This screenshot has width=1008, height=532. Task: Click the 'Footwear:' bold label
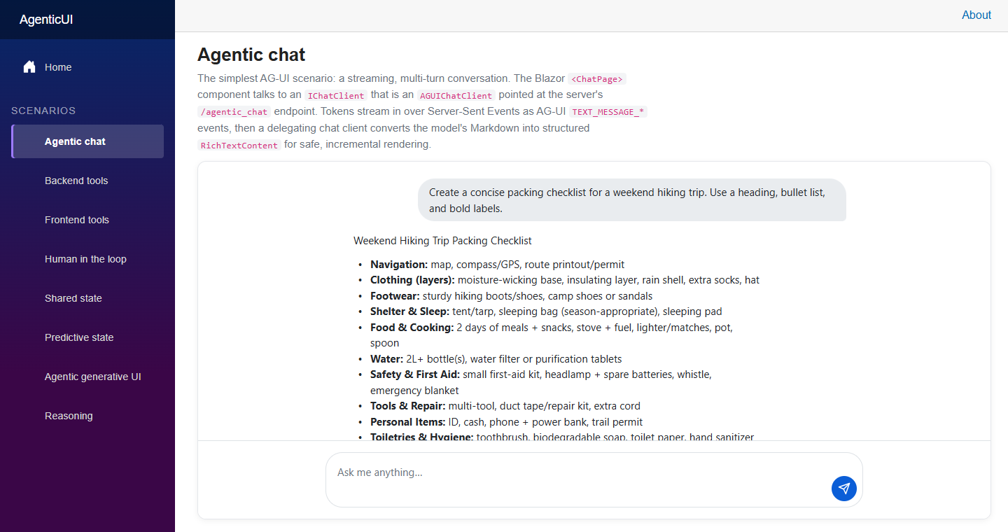coord(395,296)
